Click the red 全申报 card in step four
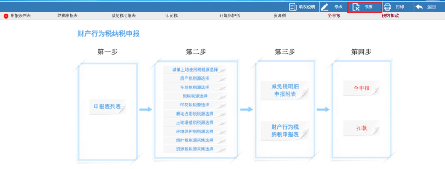The width and height of the screenshot is (445, 169). pos(362,88)
